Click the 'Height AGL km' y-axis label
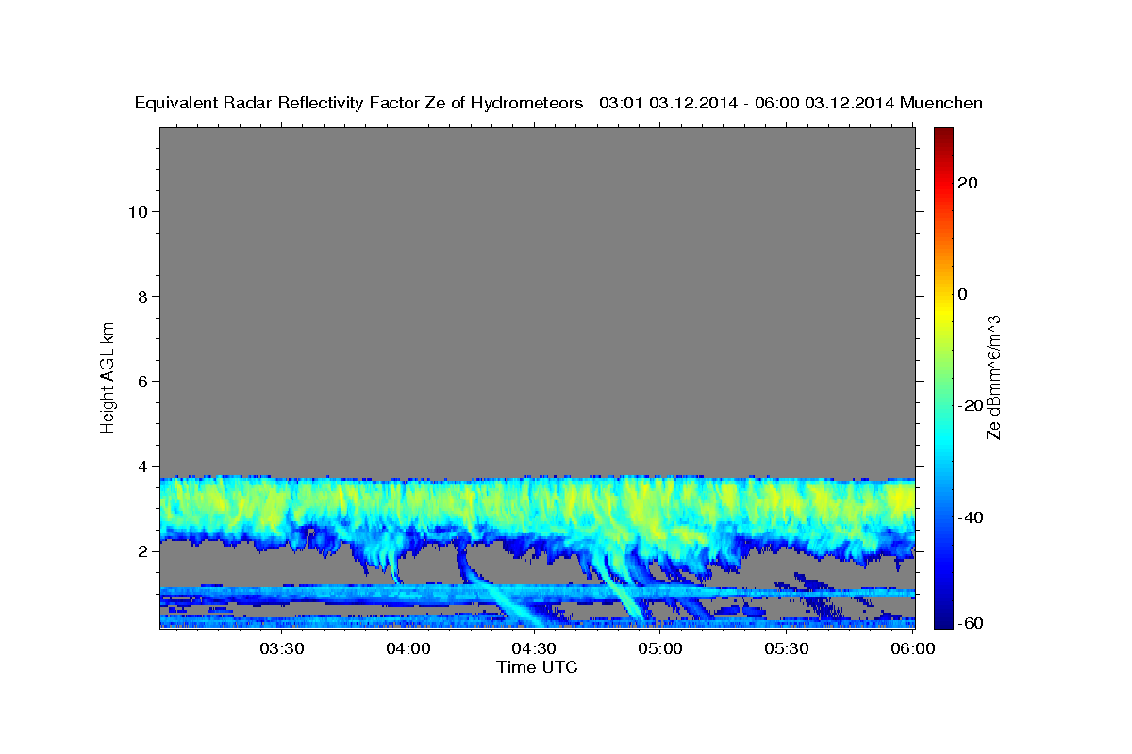Viewport: 1132px width, 754px height. [108, 376]
